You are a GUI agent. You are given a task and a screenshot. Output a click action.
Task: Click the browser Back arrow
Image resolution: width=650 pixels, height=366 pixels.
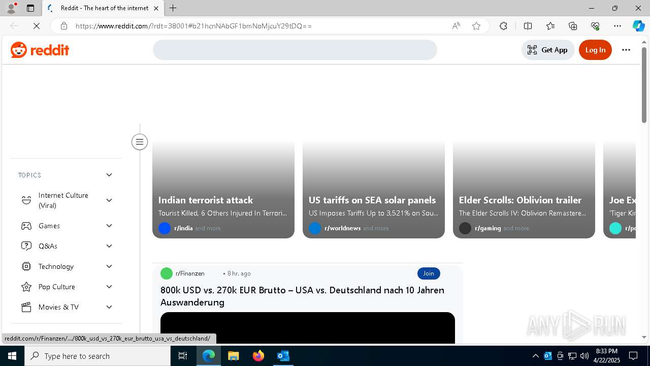14,26
